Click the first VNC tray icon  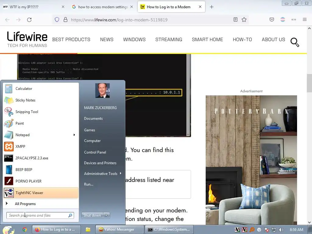pyautogui.click(x=237, y=230)
